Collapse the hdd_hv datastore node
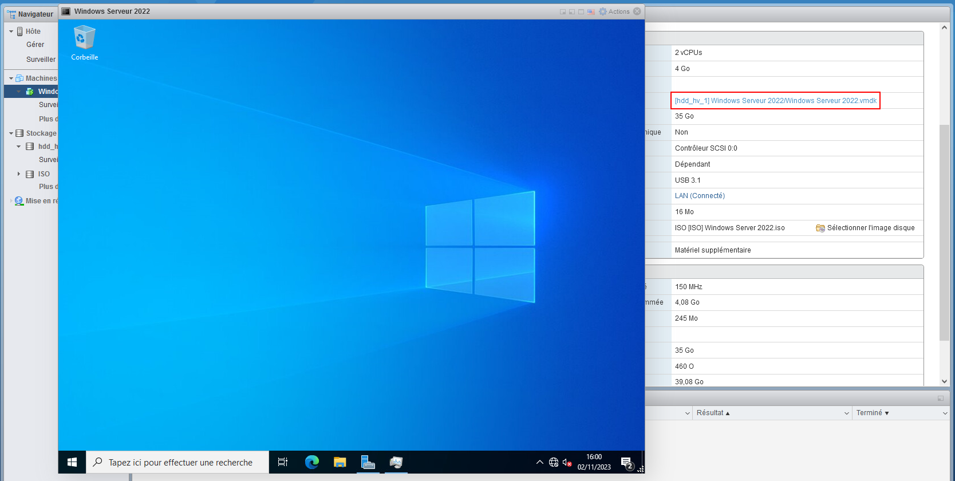955x481 pixels. (18, 147)
